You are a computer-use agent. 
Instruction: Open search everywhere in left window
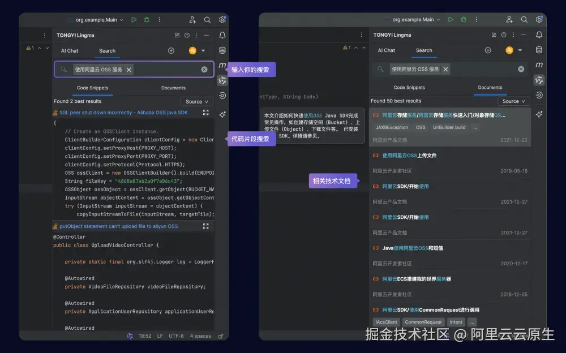click(207, 20)
